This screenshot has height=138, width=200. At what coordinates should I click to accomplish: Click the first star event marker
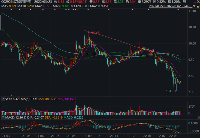click(11, 10)
